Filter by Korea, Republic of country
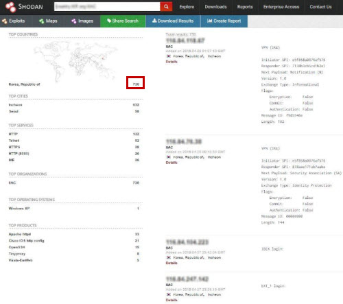Viewport: 343px width, 304px height. point(24,84)
